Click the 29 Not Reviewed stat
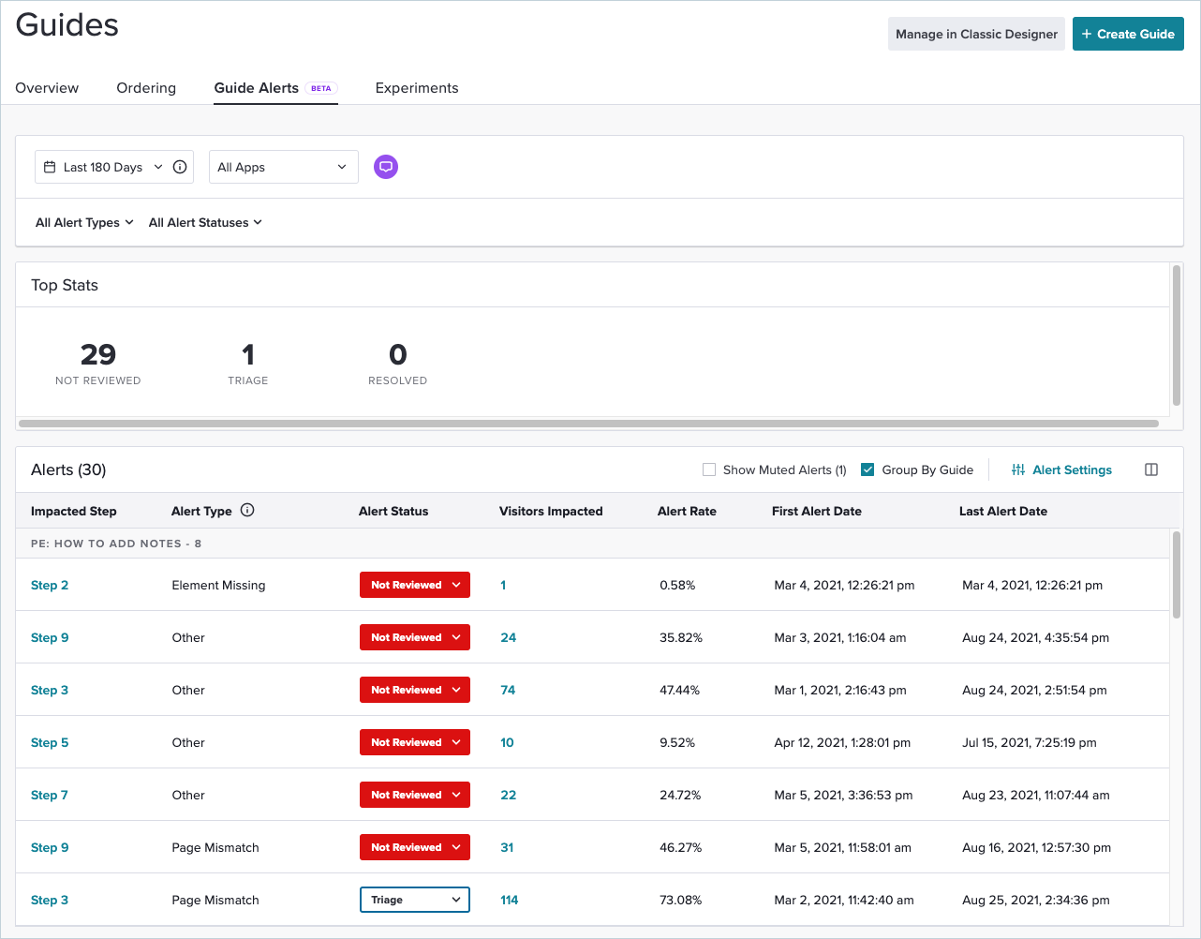This screenshot has width=1201, height=939. pos(98,364)
